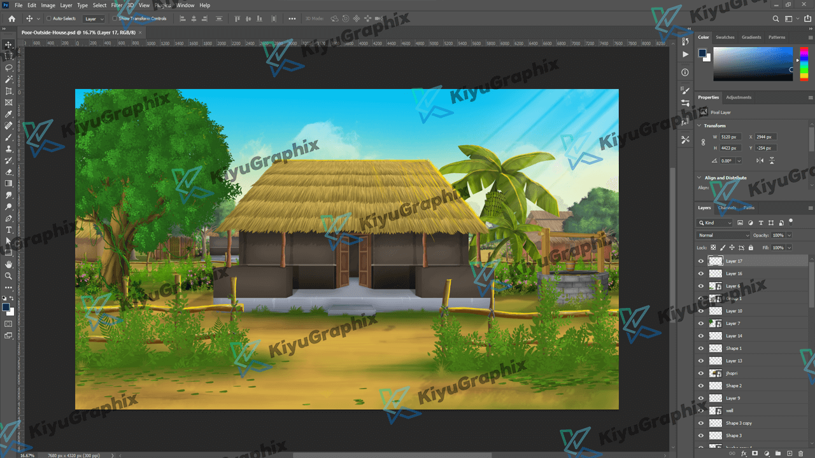This screenshot has width=815, height=458.
Task: Add a layer mask from the Layers panel footer
Action: tap(755, 454)
